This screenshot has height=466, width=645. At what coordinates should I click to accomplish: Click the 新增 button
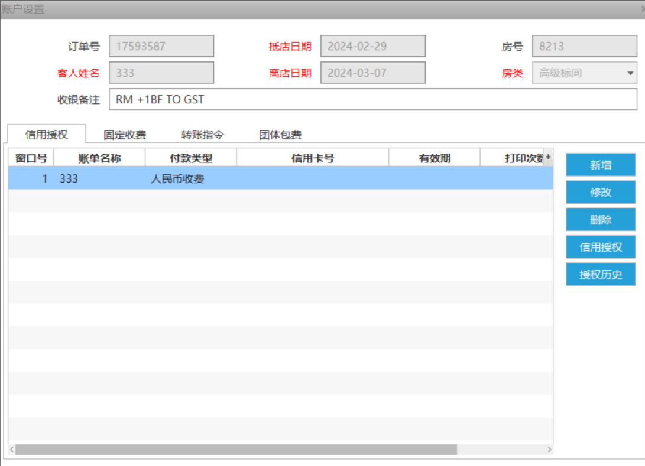click(x=600, y=165)
